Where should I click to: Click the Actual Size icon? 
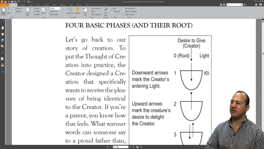[x=28, y=12]
